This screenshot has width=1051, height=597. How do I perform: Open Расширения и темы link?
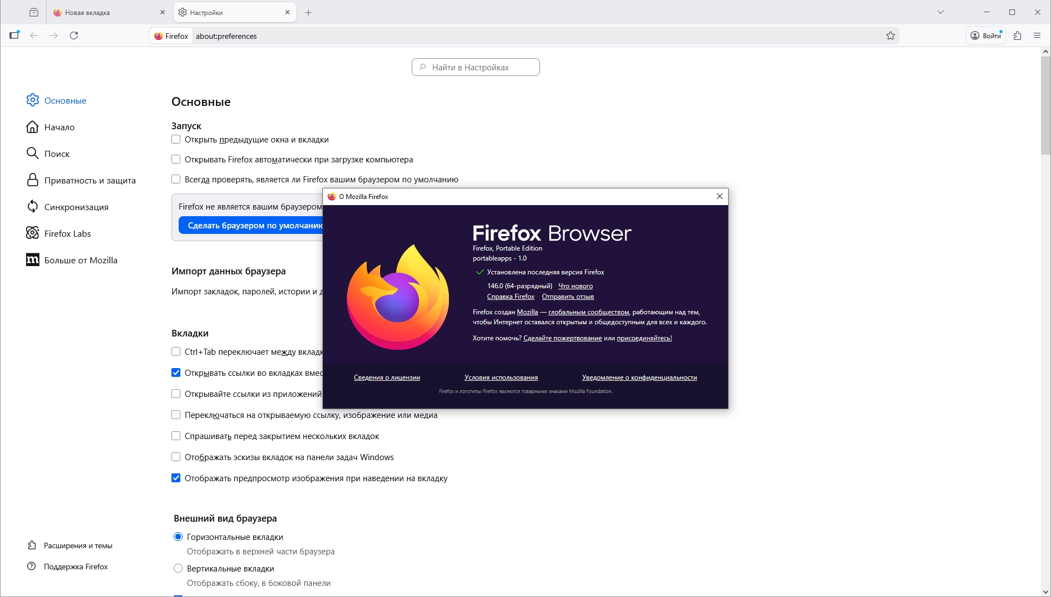70,545
